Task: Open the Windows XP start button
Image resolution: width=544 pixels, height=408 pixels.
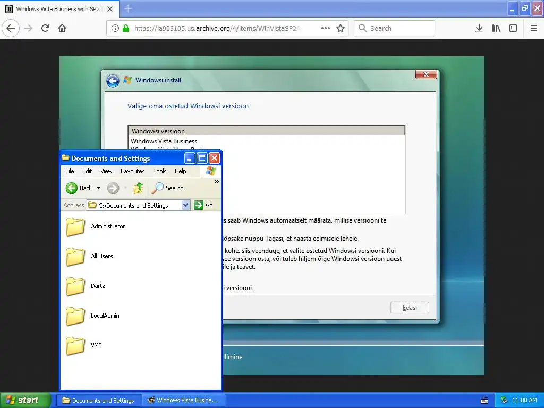Action: [x=25, y=400]
